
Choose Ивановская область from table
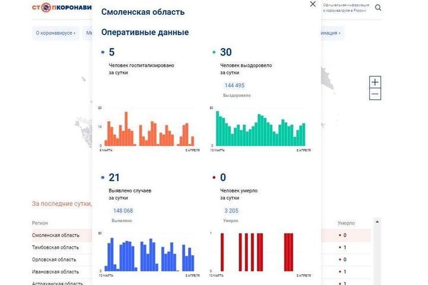[x=54, y=271]
